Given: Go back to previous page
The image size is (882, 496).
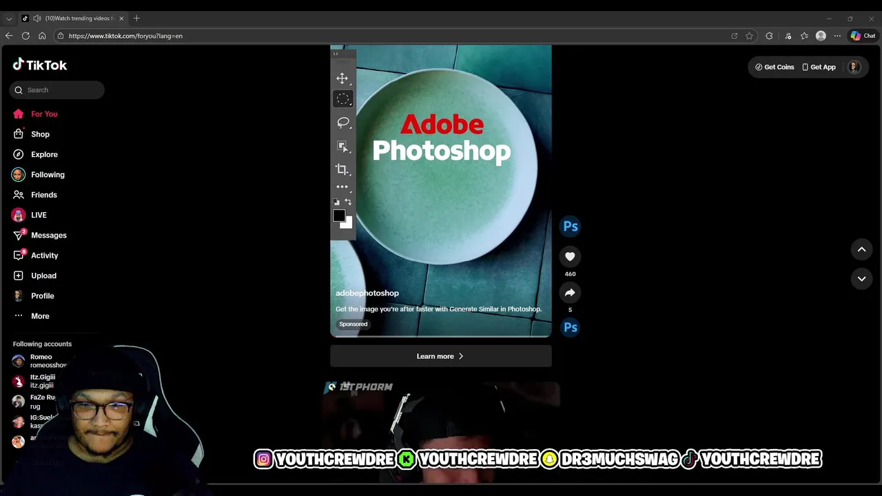Looking at the screenshot, I should (x=9, y=36).
